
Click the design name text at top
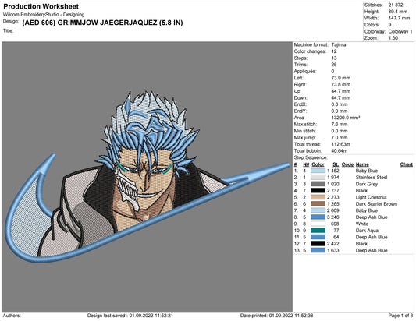point(102,23)
